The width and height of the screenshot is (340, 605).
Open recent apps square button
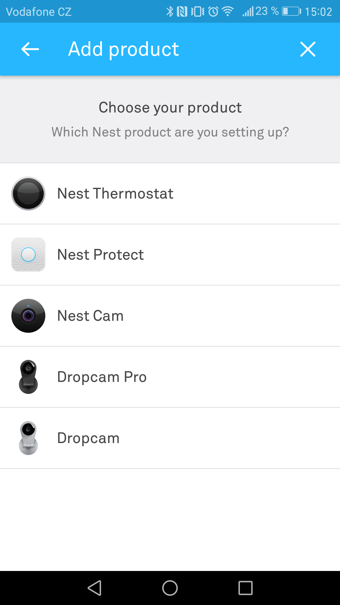pos(246,588)
